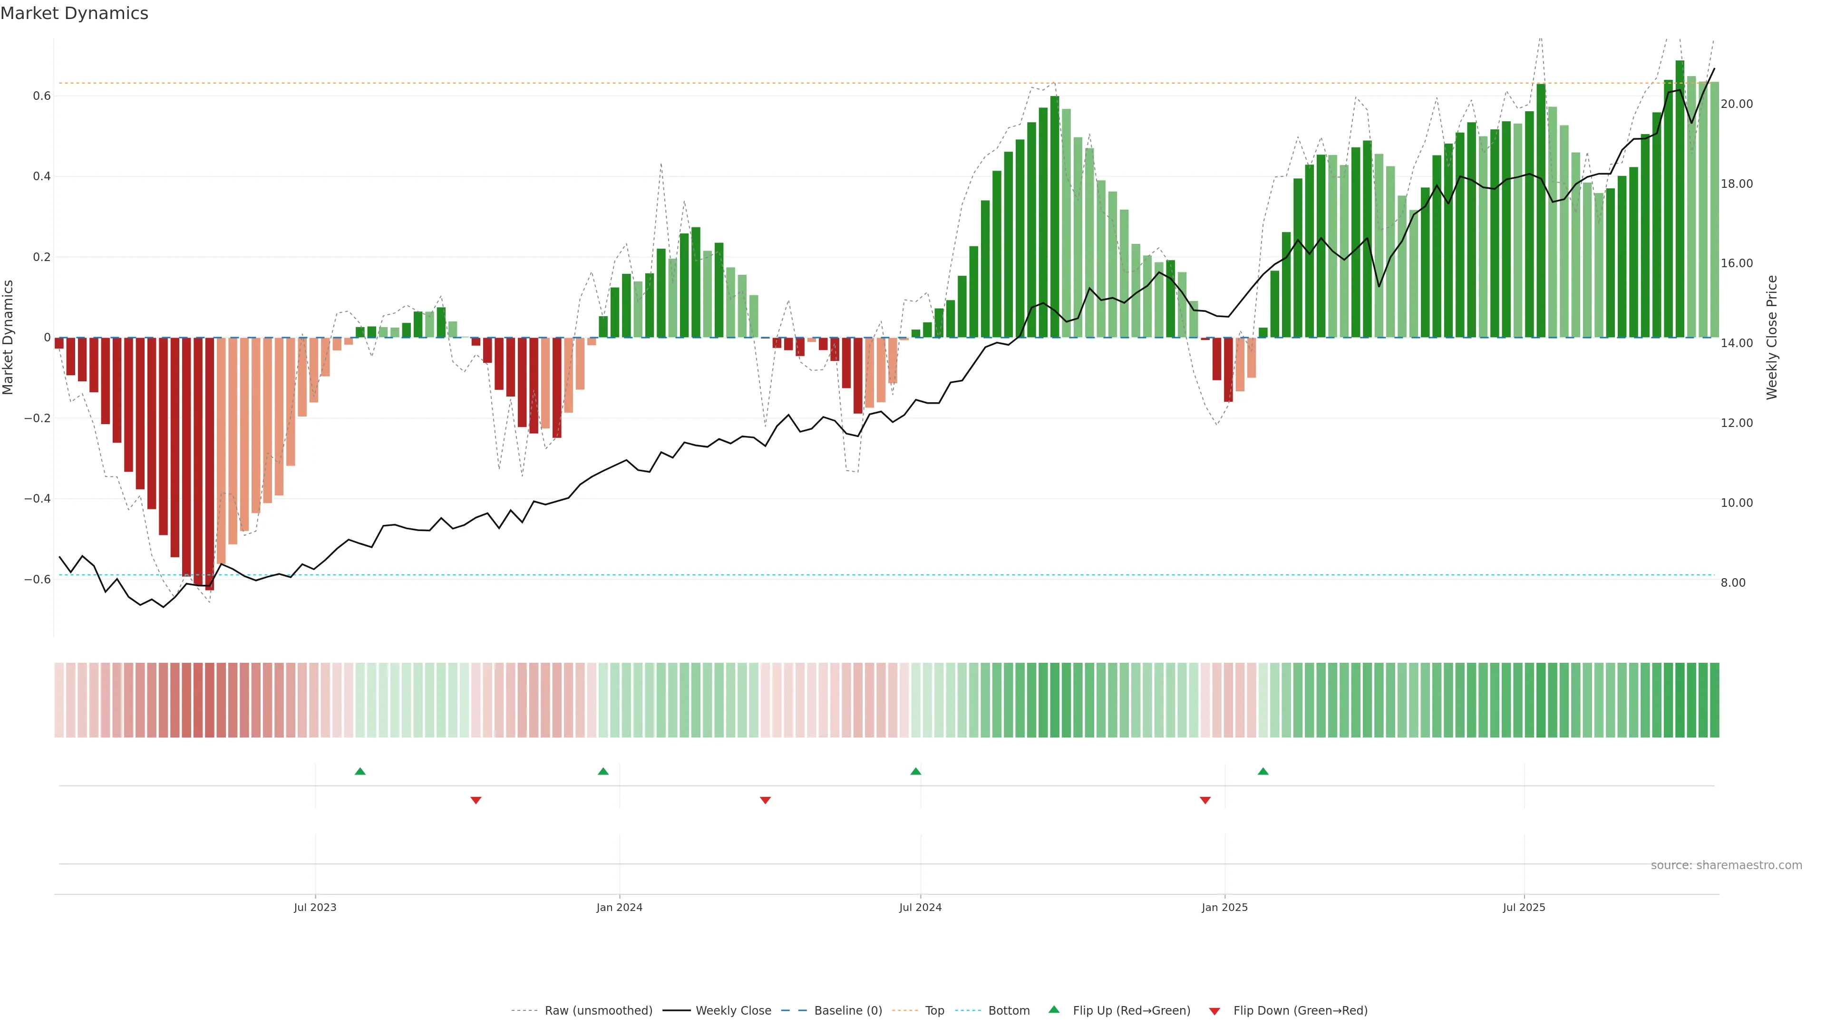Click the green flip-up triangle near Jul 2024
The width and height of the screenshot is (1826, 1027).
tap(916, 771)
